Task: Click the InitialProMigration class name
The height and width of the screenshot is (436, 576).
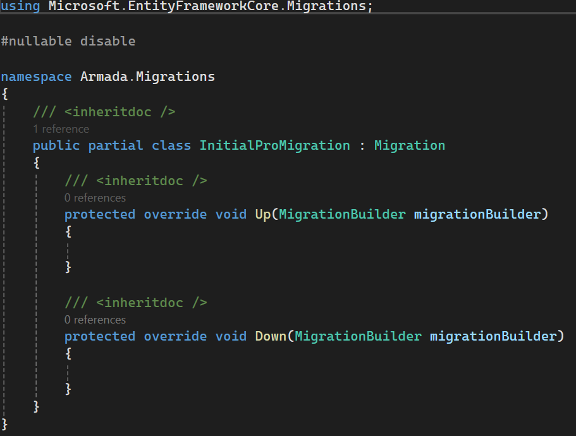Action: tap(274, 145)
